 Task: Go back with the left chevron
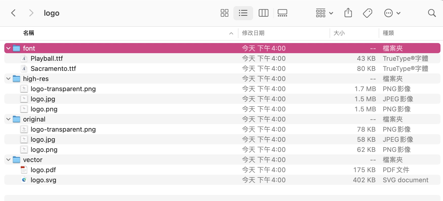13,13
